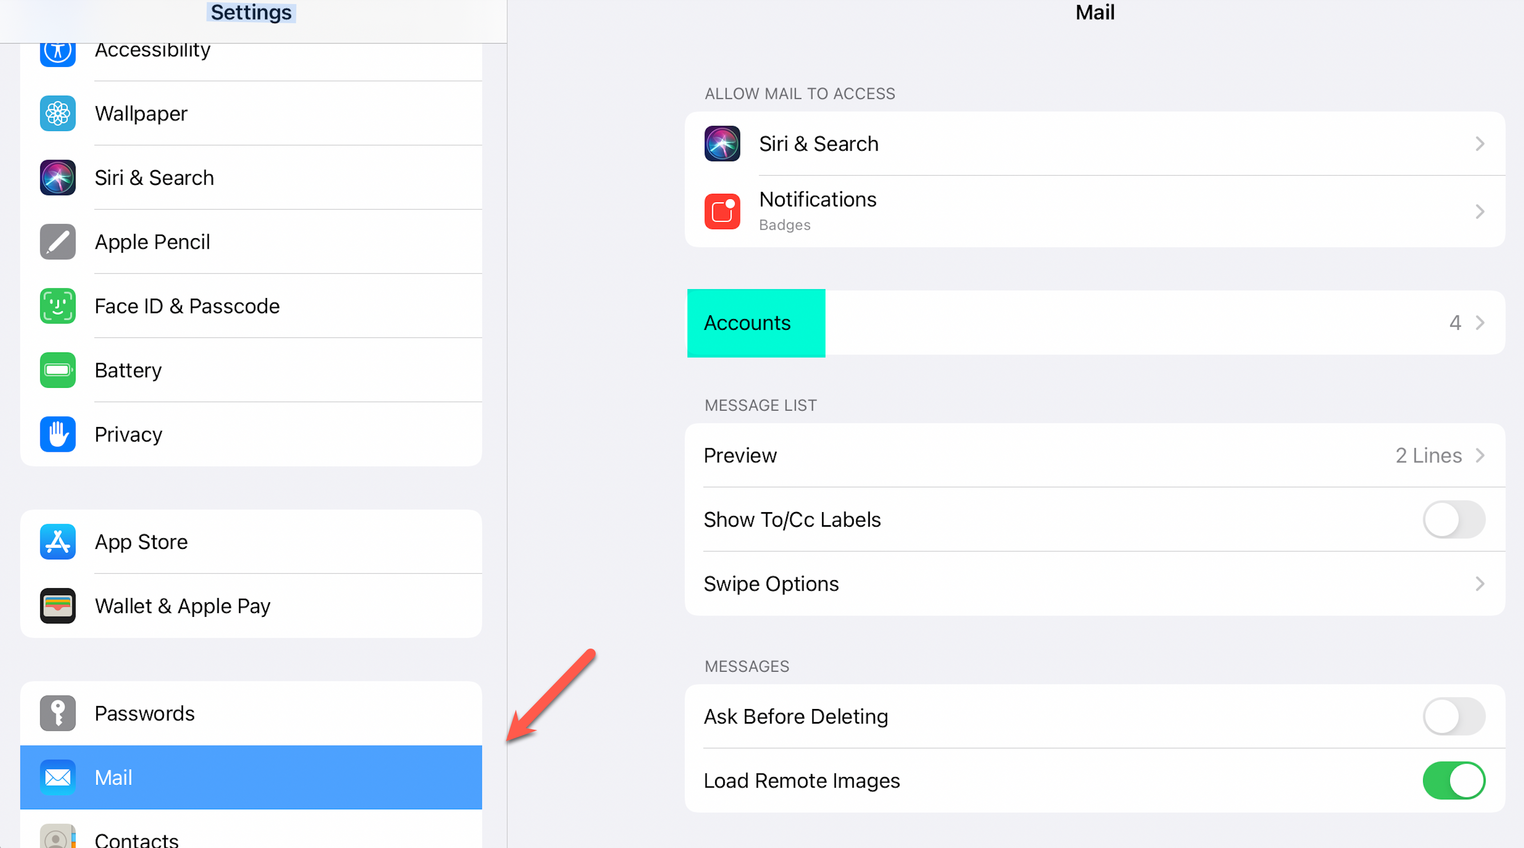Tap the Mail envelope icon
Viewport: 1524px width, 848px height.
[x=57, y=777]
